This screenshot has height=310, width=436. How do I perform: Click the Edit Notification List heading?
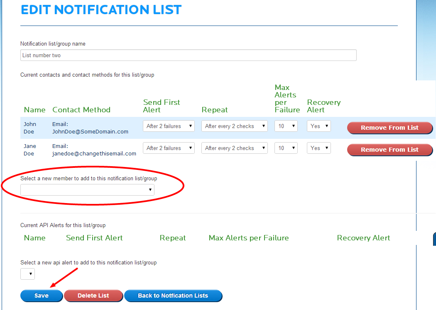click(101, 10)
